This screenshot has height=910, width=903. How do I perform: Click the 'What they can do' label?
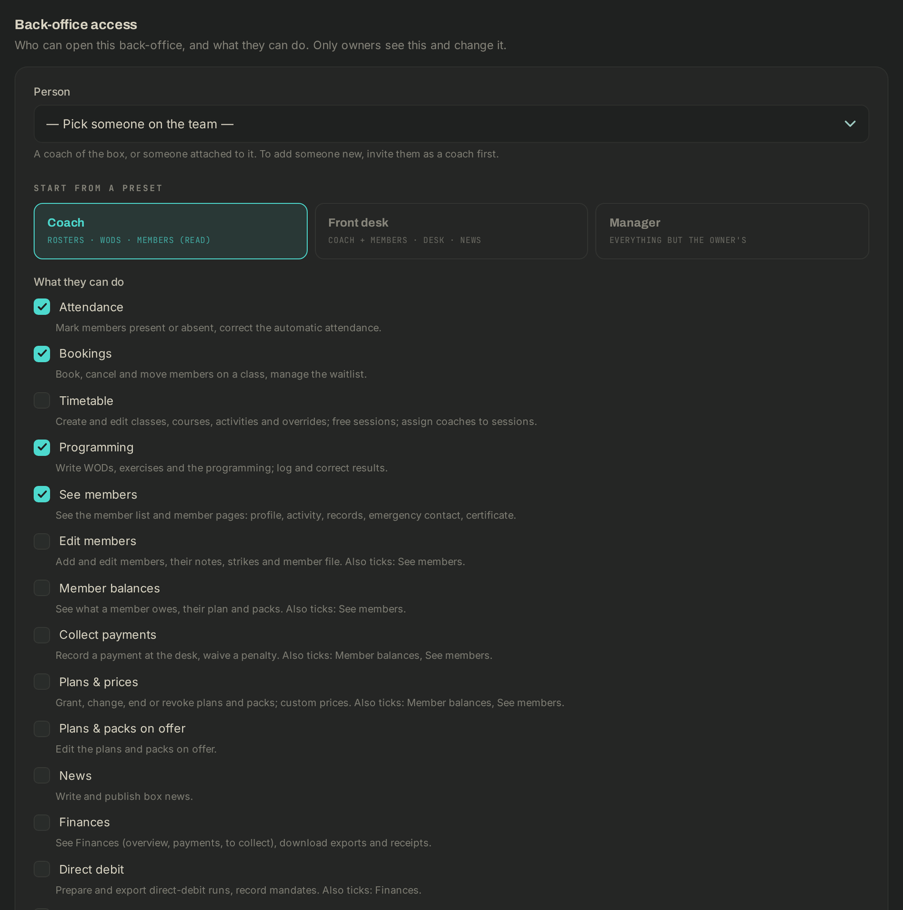[78, 282]
